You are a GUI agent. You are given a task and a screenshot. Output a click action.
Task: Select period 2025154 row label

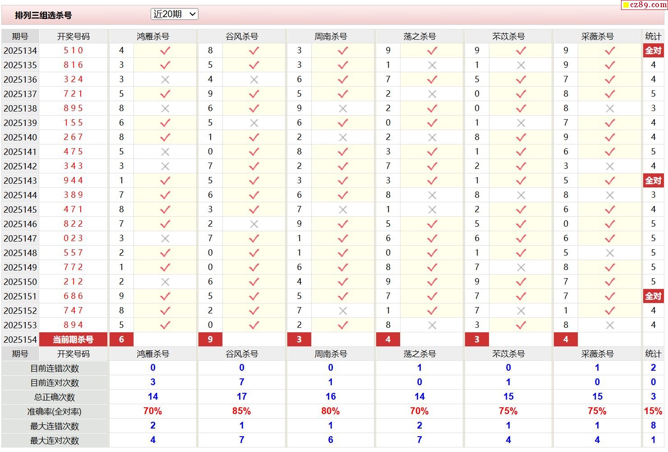point(20,340)
